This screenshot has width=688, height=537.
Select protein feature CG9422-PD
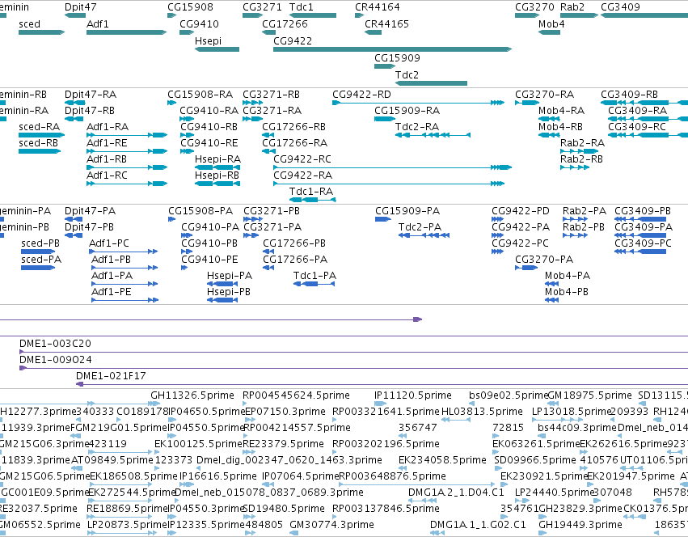pyautogui.click(x=497, y=219)
